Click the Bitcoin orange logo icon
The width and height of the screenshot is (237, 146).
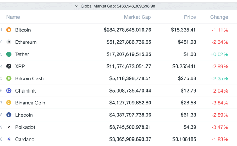pos(9,30)
